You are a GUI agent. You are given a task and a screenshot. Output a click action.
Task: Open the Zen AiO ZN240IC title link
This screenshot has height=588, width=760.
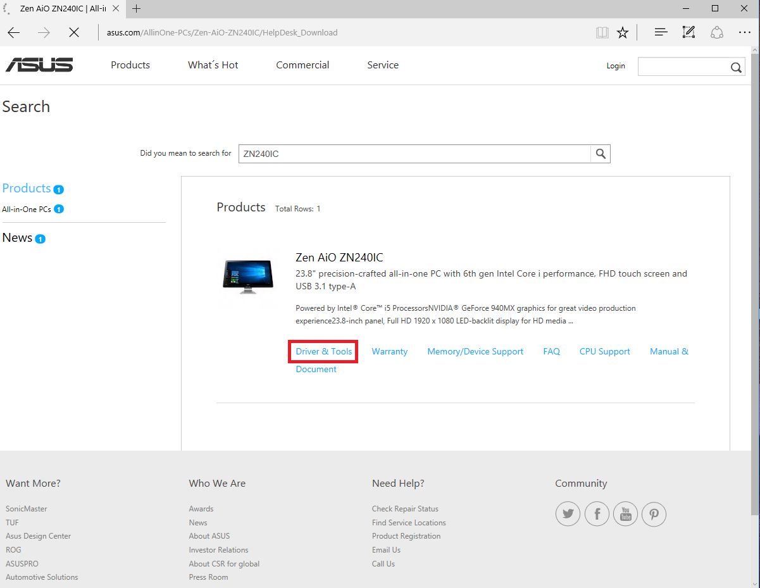coord(339,258)
